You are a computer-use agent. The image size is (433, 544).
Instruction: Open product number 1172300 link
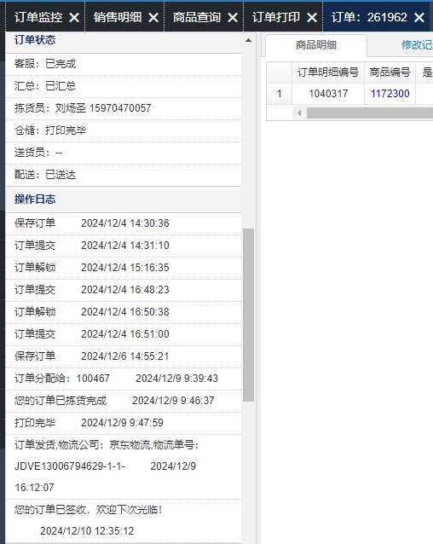click(390, 93)
